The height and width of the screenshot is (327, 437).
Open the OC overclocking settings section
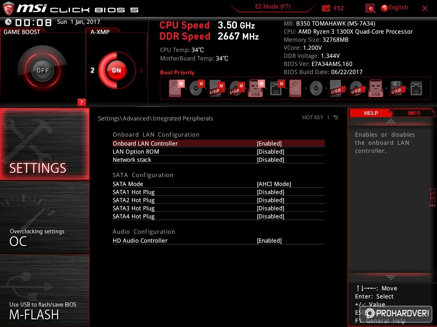tap(44, 218)
